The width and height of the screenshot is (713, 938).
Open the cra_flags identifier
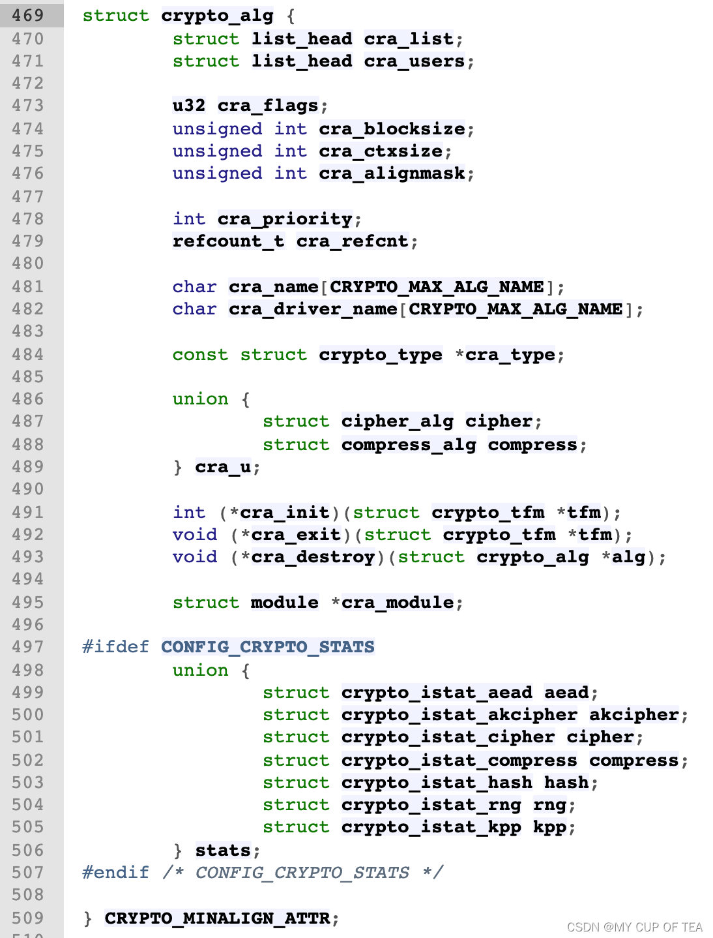268,106
